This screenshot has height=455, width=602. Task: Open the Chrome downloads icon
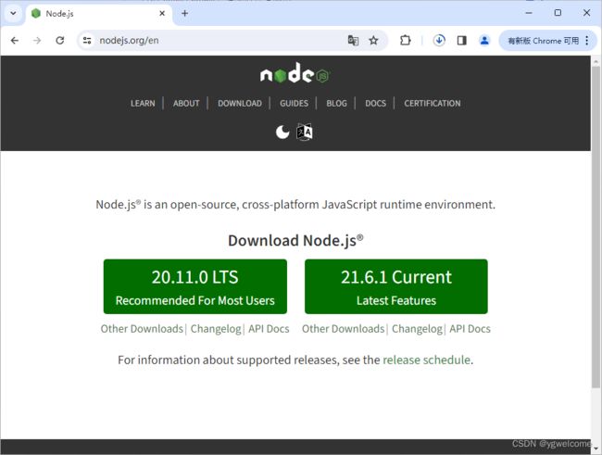tap(439, 41)
